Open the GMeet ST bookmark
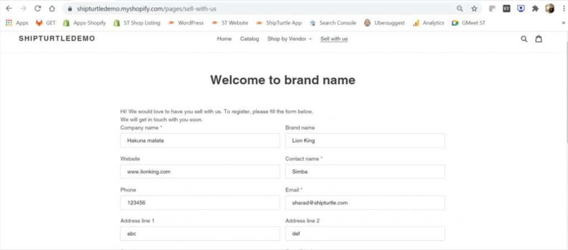The height and width of the screenshot is (250, 568). 468,23
